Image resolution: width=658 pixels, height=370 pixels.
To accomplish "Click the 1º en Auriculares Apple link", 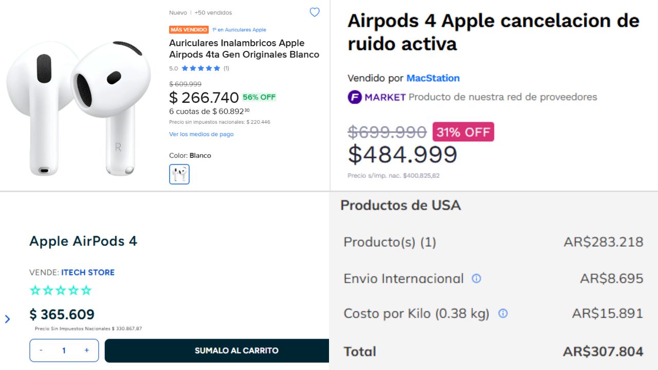I will click(x=239, y=30).
